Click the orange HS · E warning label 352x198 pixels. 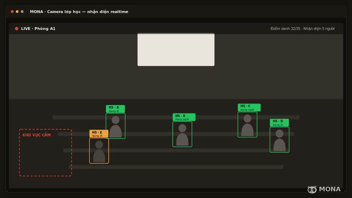click(99, 134)
